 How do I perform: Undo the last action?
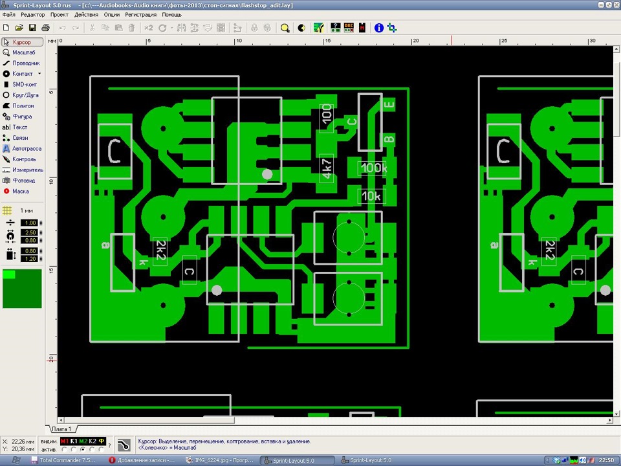62,28
